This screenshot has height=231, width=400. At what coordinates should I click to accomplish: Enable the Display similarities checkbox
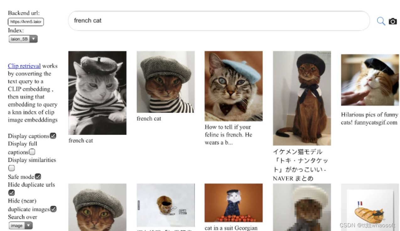click(x=12, y=168)
